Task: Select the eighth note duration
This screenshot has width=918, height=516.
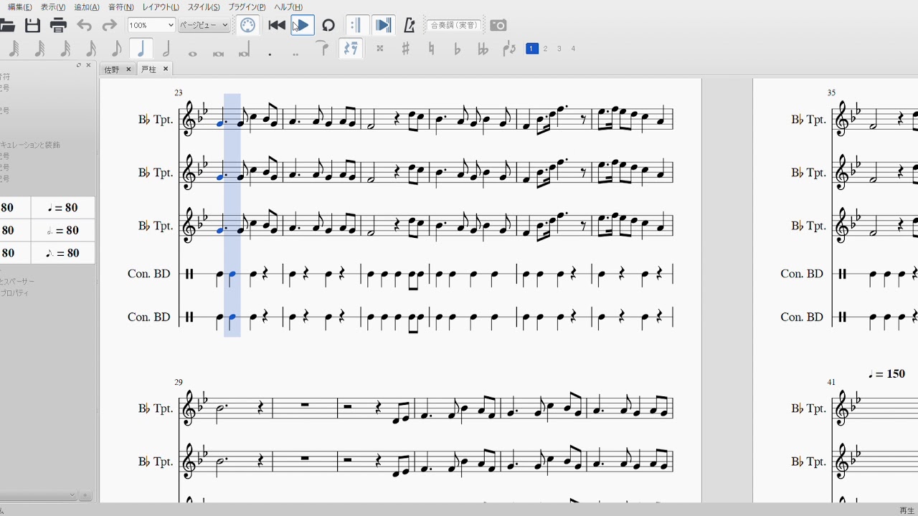Action: pos(116,49)
